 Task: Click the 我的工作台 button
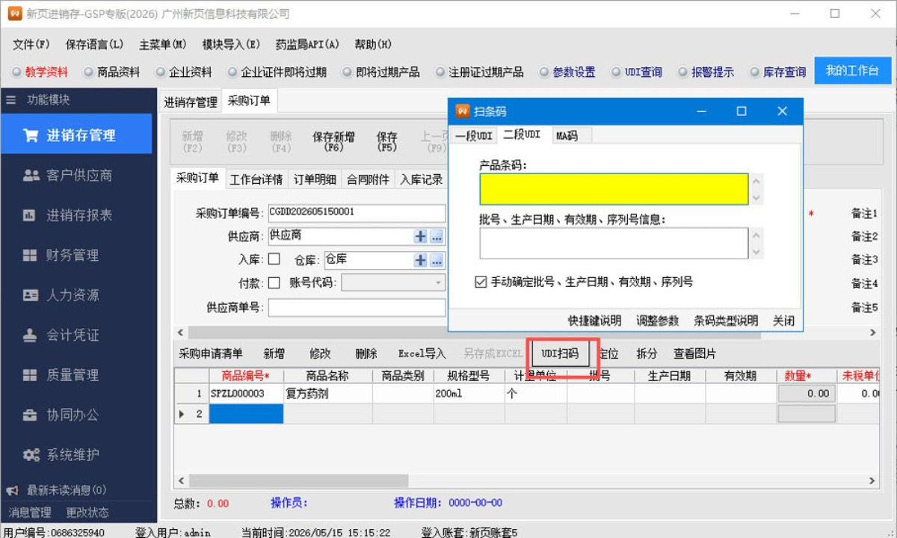tap(852, 71)
